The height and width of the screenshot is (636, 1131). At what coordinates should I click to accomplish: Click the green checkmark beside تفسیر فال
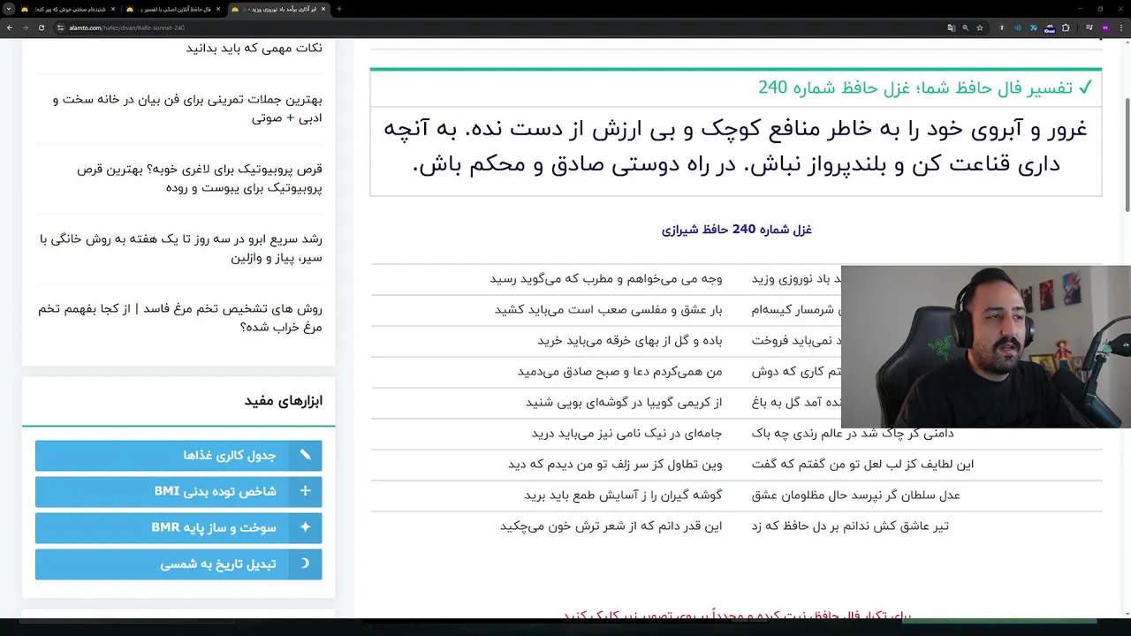point(1085,87)
